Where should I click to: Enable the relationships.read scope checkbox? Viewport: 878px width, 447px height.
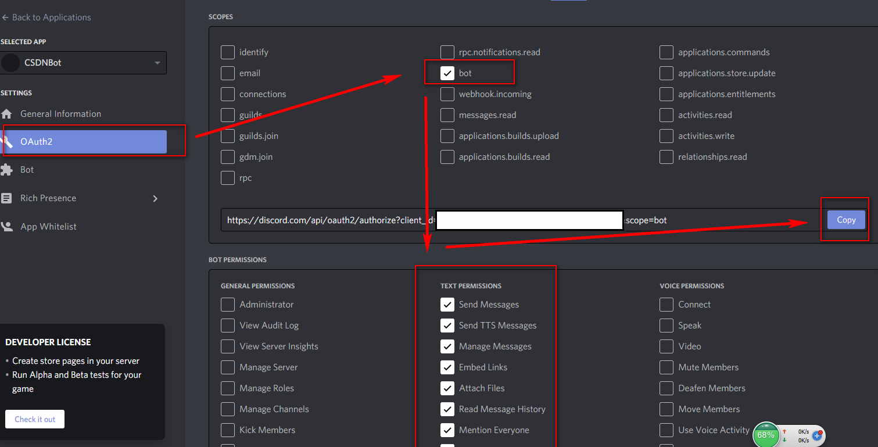(666, 157)
